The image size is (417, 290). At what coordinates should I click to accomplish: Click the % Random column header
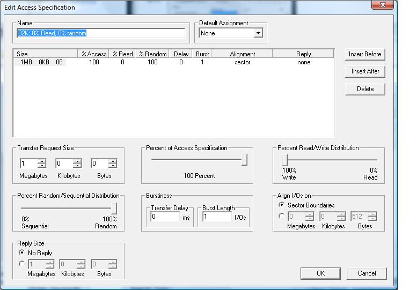point(152,54)
